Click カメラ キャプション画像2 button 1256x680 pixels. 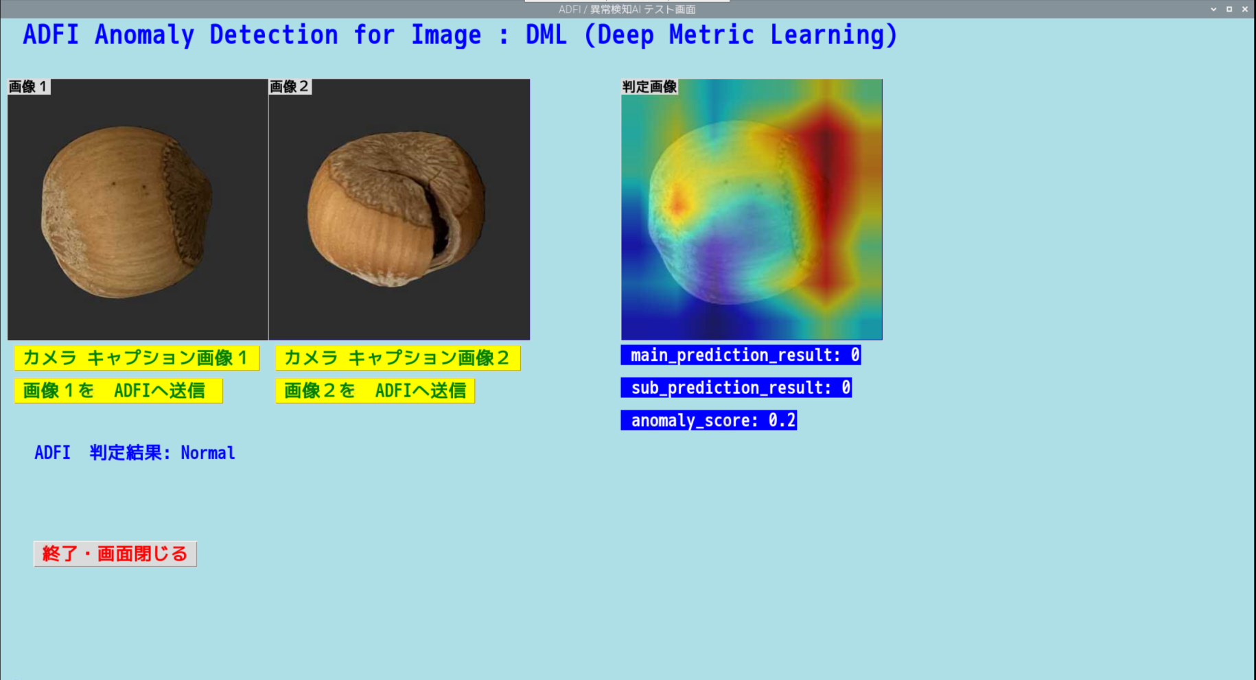(x=398, y=357)
